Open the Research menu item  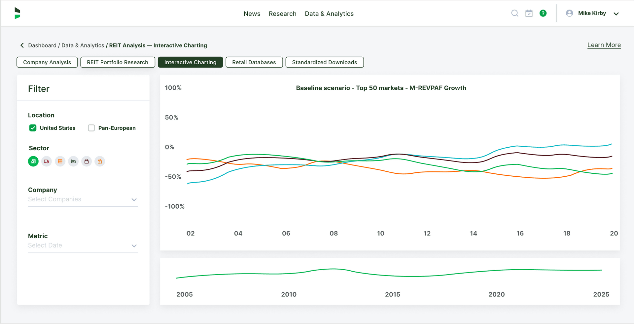pyautogui.click(x=282, y=14)
